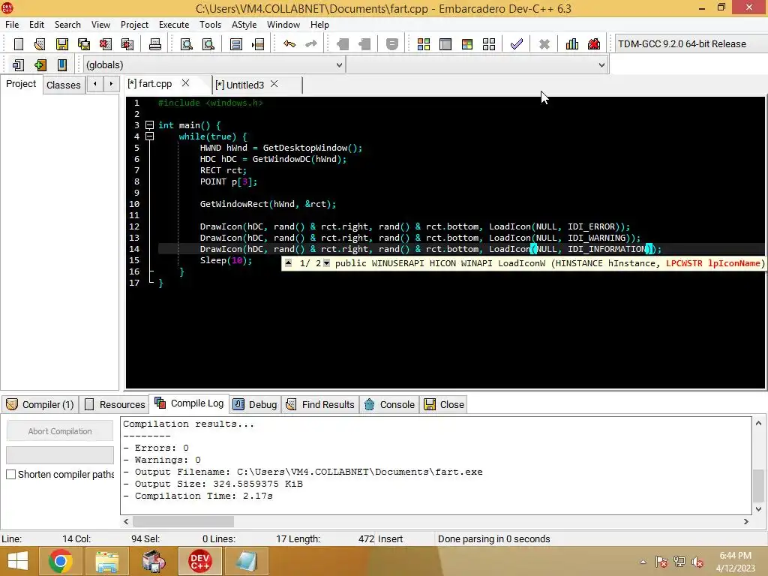768x576 pixels.
Task: Click the Run program toolbar icon
Action: 445,44
